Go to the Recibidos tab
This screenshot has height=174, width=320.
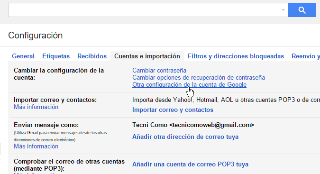tap(92, 56)
